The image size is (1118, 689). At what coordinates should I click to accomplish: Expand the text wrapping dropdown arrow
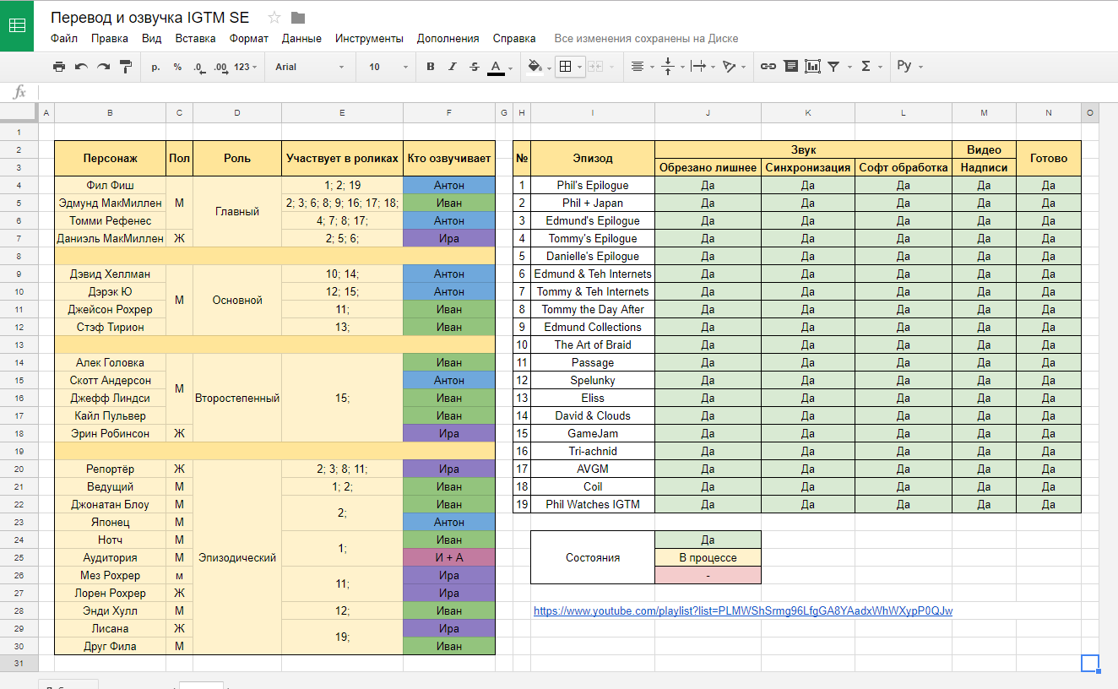(713, 68)
